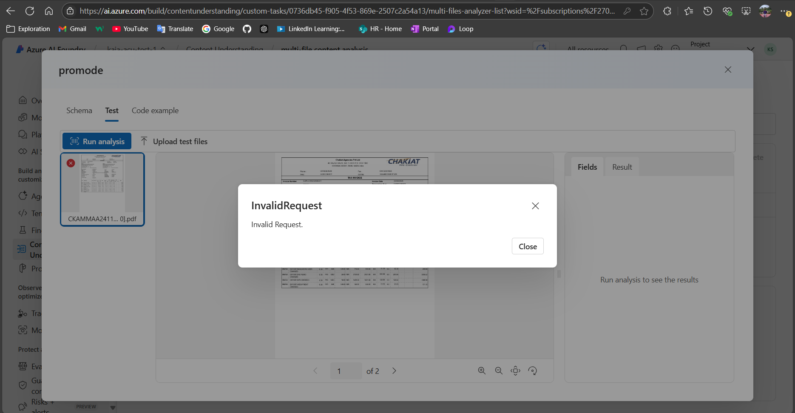Click Upload test files
This screenshot has height=413, width=795.
174,141
